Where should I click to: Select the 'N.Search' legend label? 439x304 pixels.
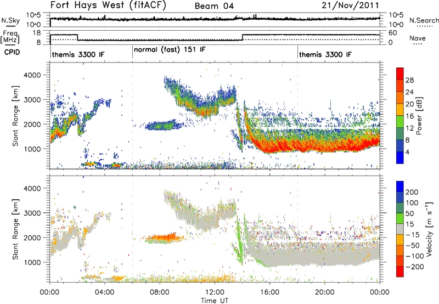pos(424,20)
